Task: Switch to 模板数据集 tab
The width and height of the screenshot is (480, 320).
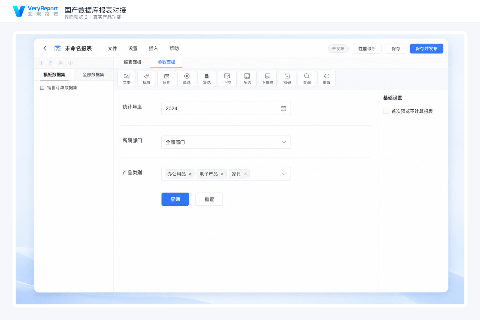Action: point(54,75)
